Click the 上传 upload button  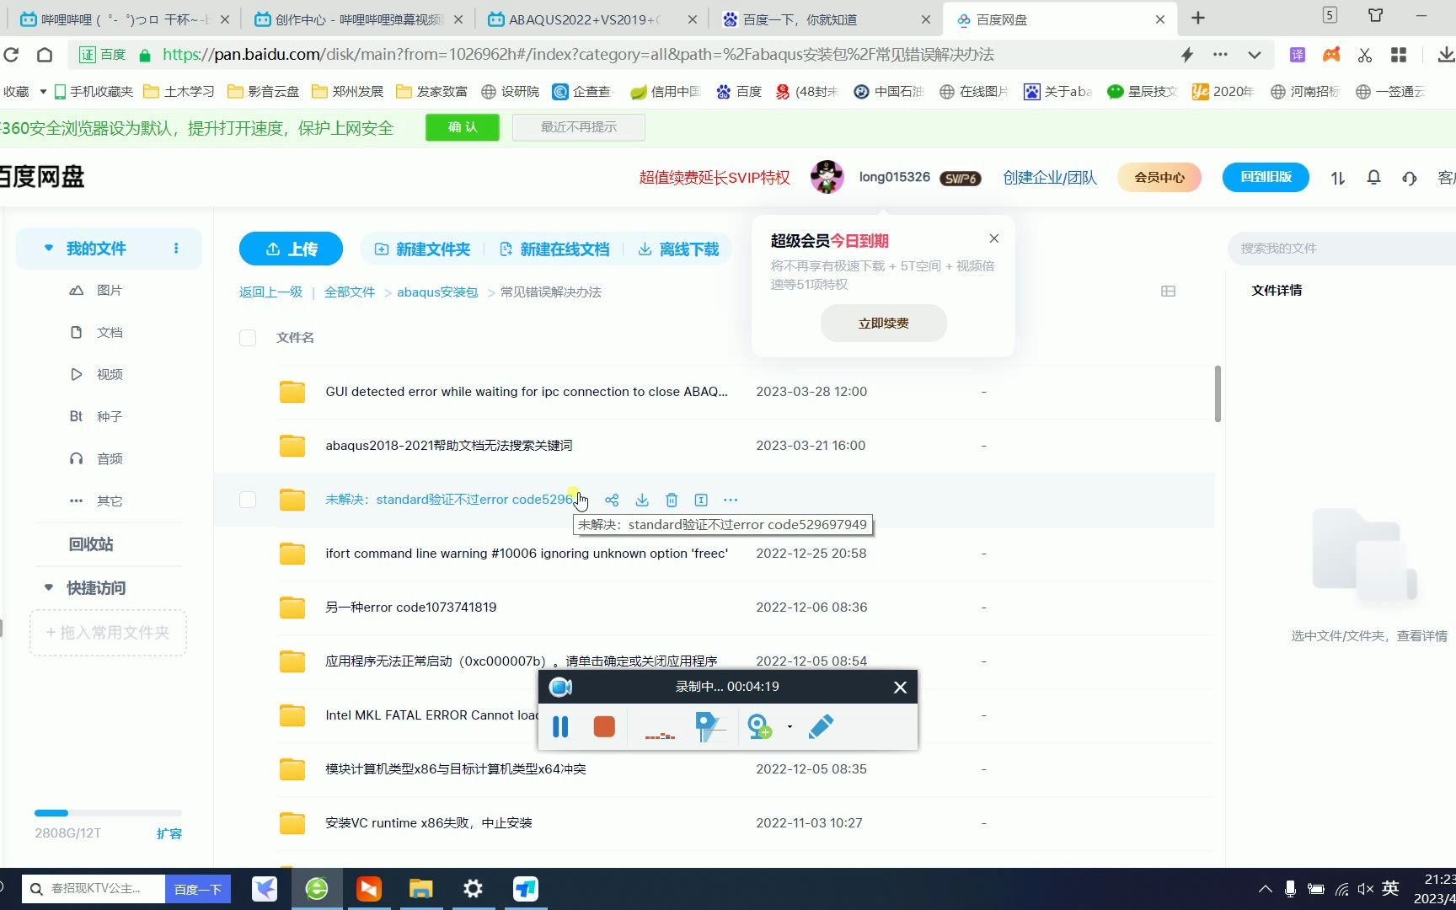(x=291, y=249)
